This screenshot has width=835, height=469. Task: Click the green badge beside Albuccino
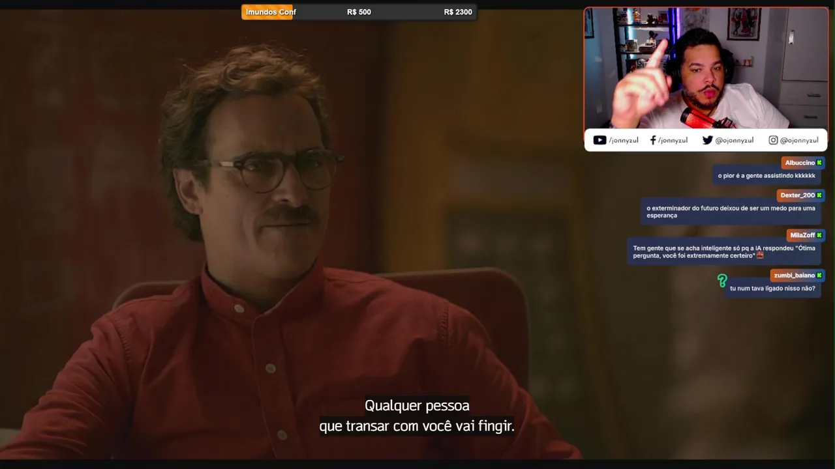click(x=819, y=163)
